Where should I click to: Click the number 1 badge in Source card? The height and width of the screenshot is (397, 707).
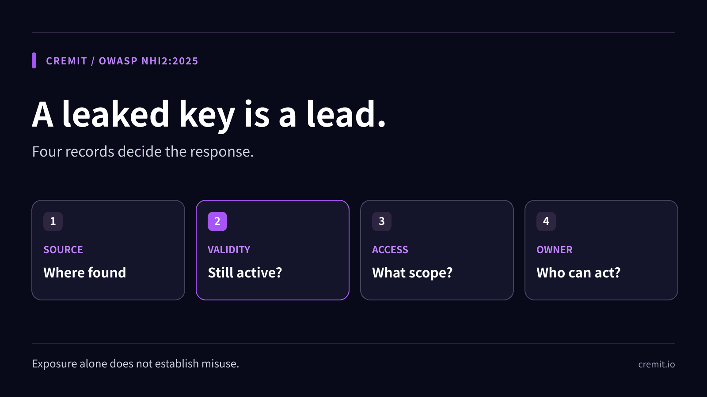tap(53, 221)
